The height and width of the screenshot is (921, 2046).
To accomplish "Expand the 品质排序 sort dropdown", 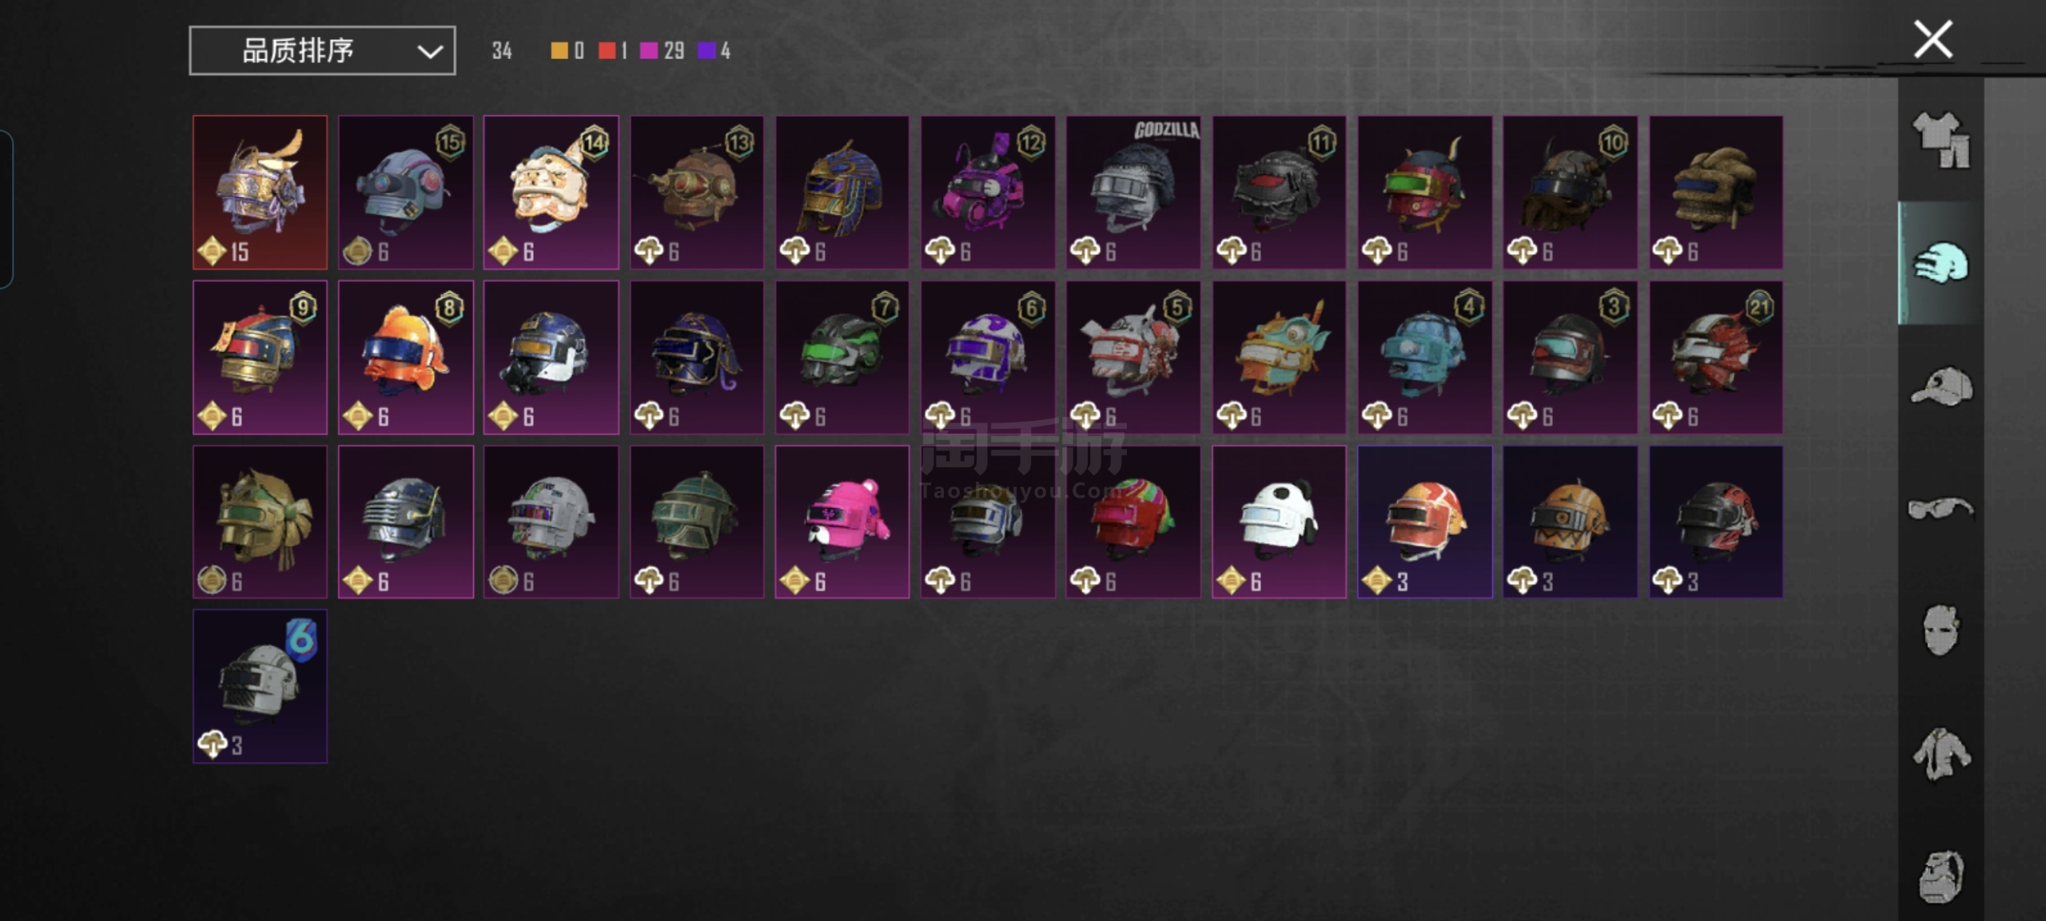I will point(322,51).
